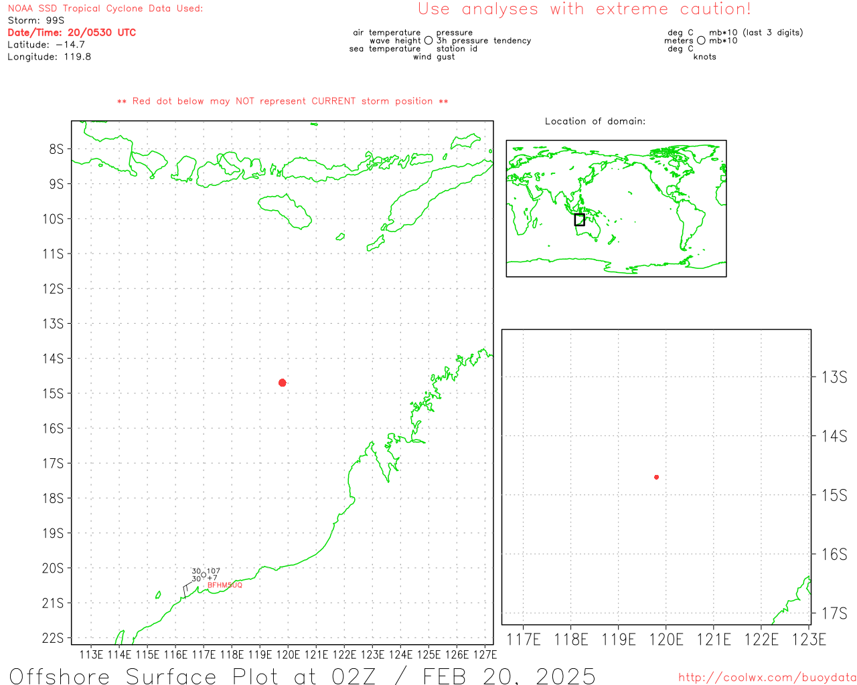This screenshot has height=685, width=857.
Task: Click the 10S latitude label
Action: coord(53,219)
